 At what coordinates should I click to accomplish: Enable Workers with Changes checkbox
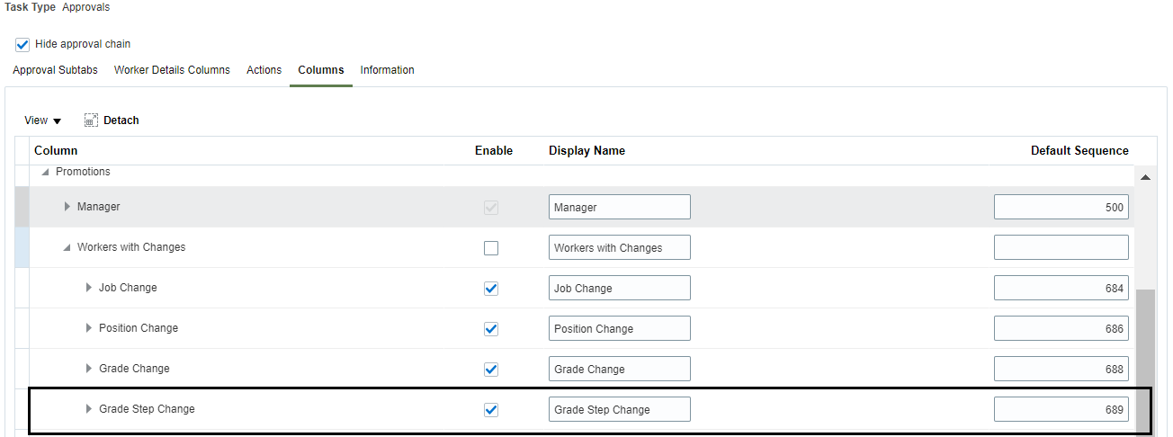point(490,248)
